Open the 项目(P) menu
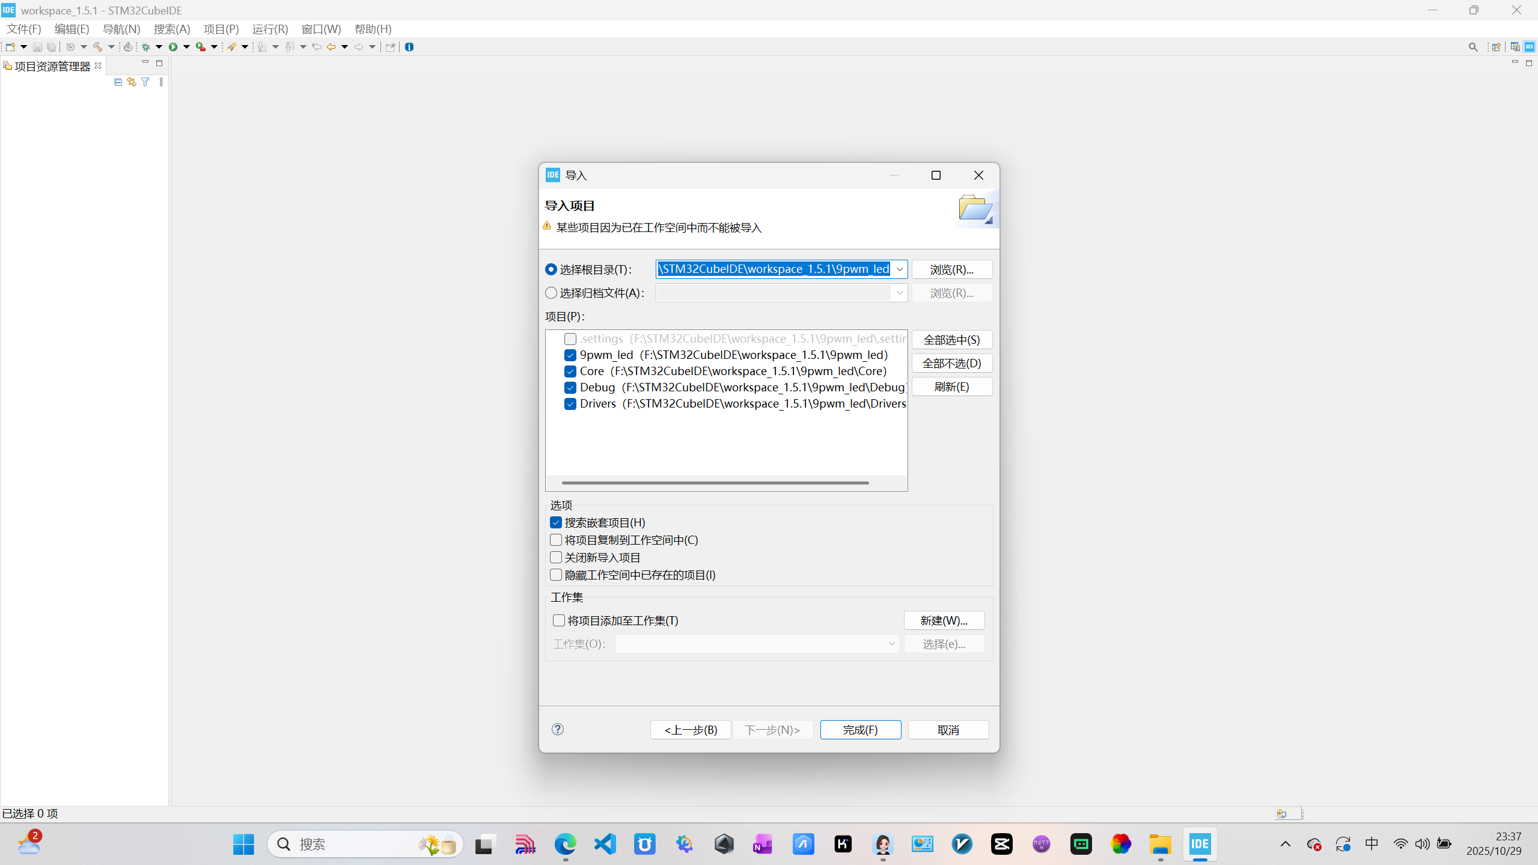 click(221, 29)
